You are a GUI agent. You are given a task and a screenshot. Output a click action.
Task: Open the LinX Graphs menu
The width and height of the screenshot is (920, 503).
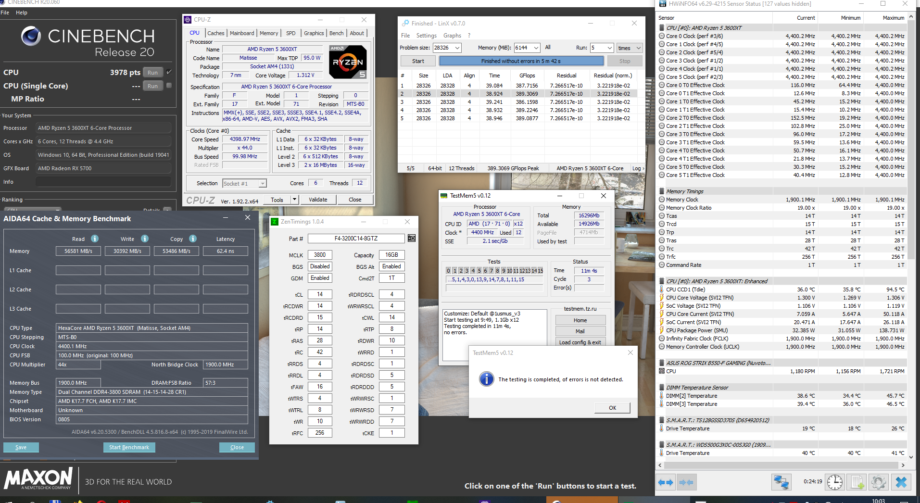(x=452, y=36)
